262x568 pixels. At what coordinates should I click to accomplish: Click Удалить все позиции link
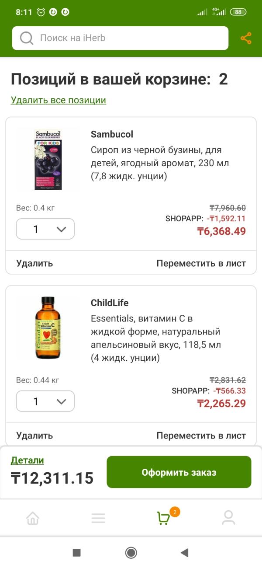(x=59, y=100)
